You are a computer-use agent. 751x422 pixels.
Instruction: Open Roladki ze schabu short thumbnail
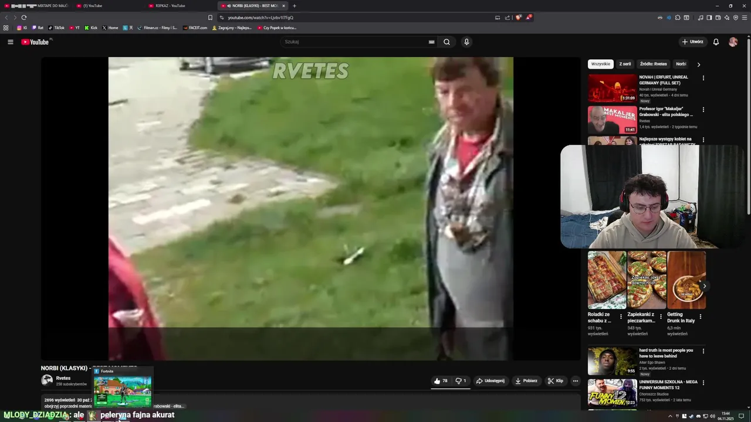tap(607, 280)
